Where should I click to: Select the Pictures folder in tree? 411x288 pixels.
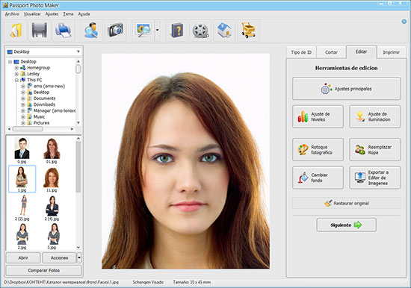(41, 123)
